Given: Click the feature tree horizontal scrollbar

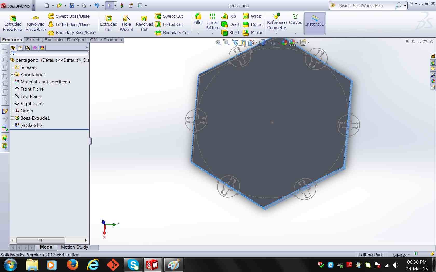Looking at the screenshot, I should [x=49, y=240].
